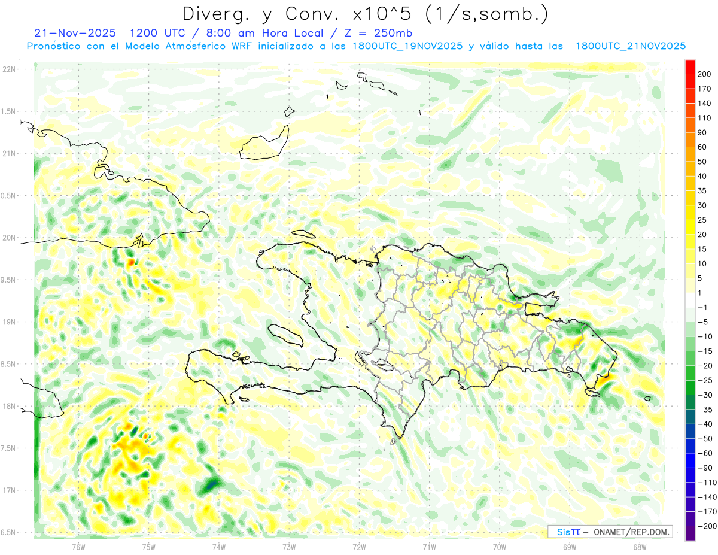Select the '110' color bar value

705,118
